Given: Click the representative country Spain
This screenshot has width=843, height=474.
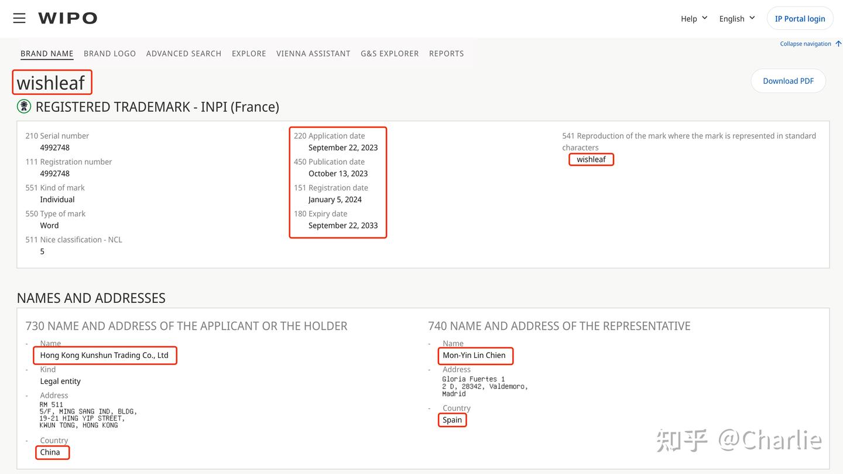Looking at the screenshot, I should (x=453, y=420).
